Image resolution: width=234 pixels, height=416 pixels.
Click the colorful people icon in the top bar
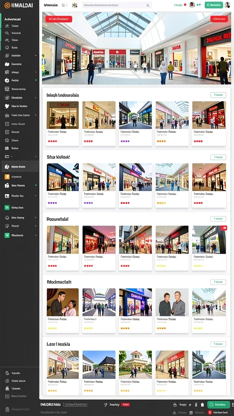click(x=75, y=5)
